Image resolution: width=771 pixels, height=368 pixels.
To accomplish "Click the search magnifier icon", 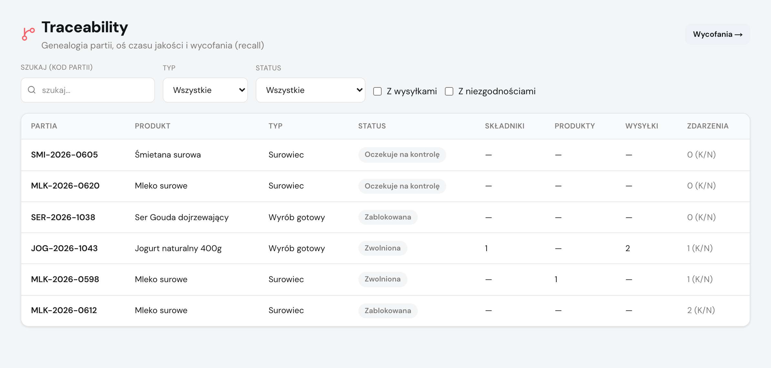I will tap(32, 90).
